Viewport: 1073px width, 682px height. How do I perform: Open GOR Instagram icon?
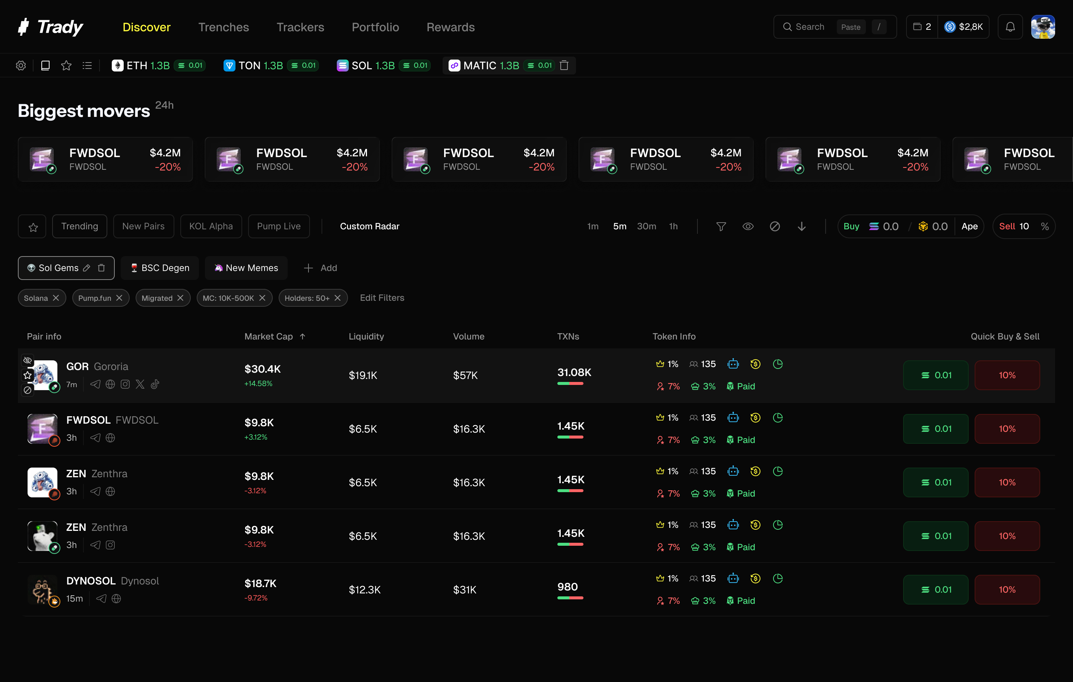tap(125, 384)
